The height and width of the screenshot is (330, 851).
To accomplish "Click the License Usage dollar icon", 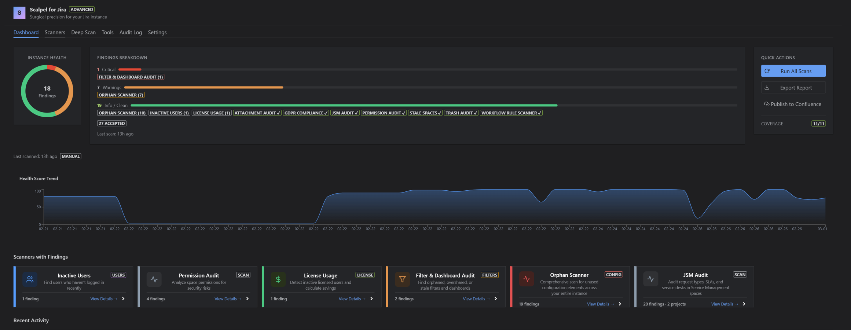I will click(x=278, y=279).
